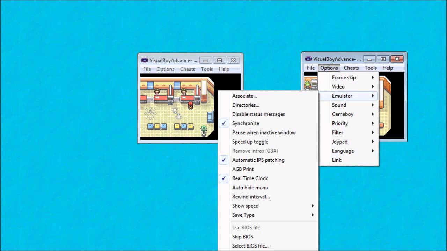Maximize the left VisualBoyAdvance window
This screenshot has width=447, height=251.
[x=219, y=60]
